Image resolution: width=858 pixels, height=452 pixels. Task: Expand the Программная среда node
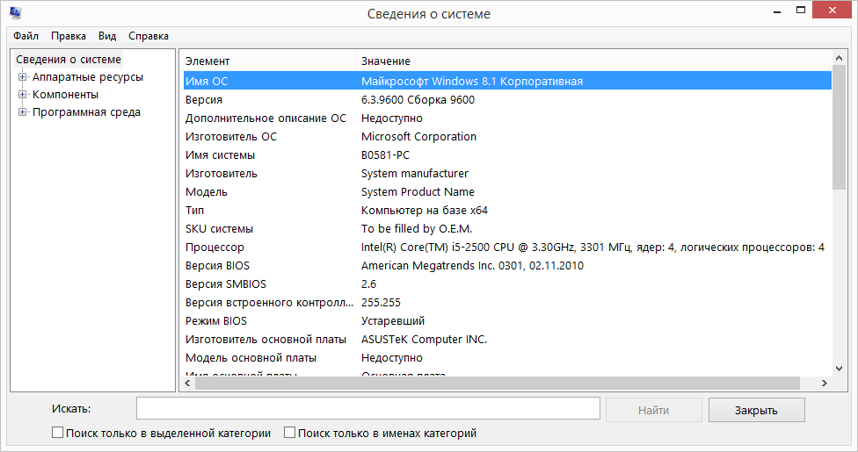point(23,112)
